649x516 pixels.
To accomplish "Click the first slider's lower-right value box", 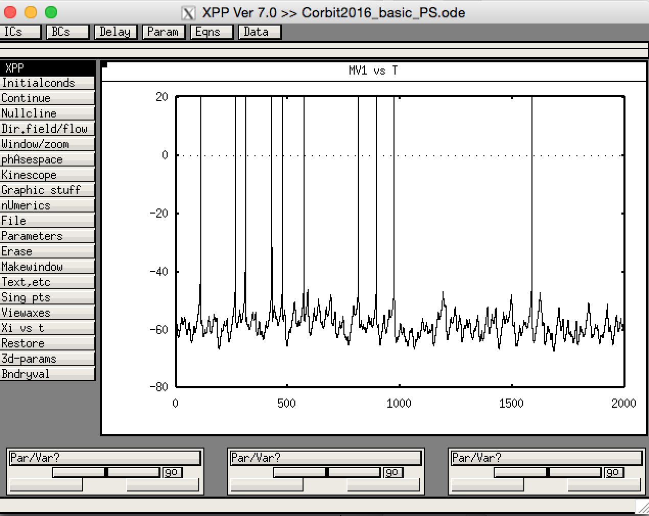I will tap(163, 485).
